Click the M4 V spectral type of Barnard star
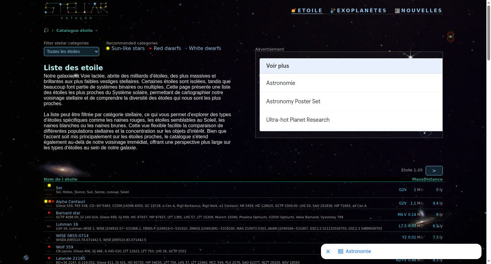 tap(402, 215)
